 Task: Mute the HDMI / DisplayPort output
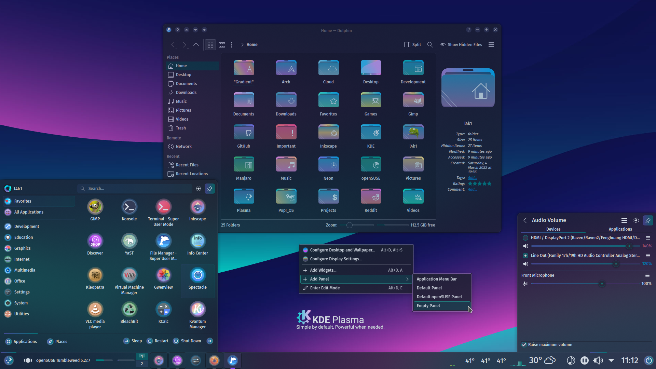pos(525,246)
